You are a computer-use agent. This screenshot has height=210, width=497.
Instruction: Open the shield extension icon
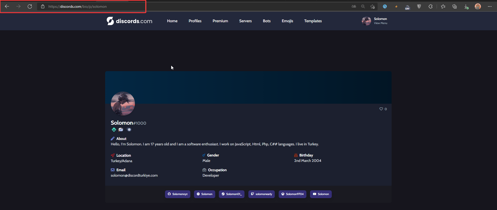419,6
